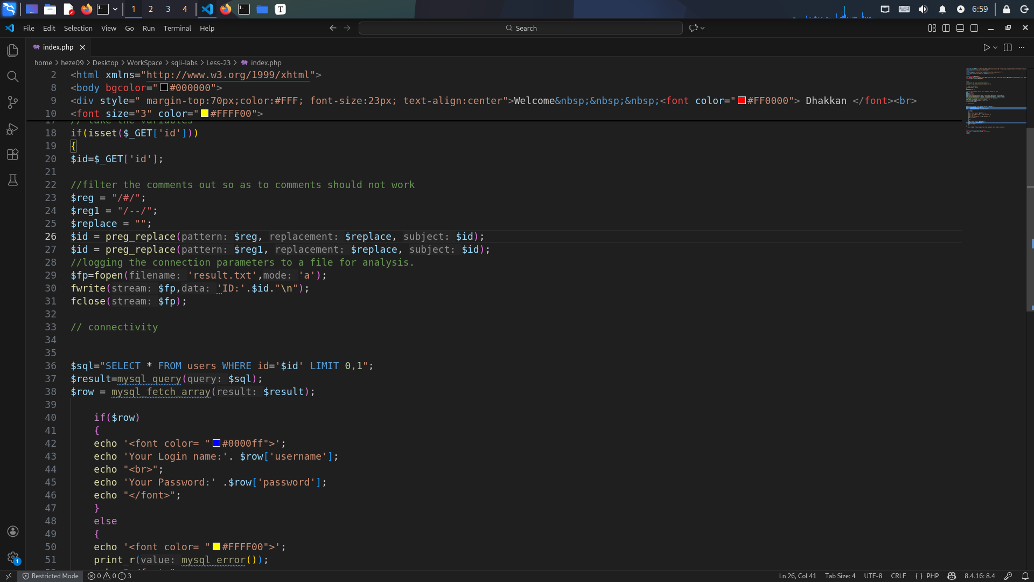
Task: Open the Run and Debug view
Action: point(13,129)
